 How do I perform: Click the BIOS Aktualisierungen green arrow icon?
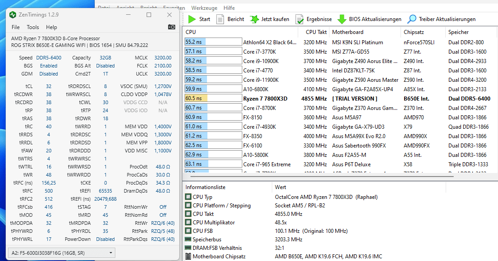(342, 19)
